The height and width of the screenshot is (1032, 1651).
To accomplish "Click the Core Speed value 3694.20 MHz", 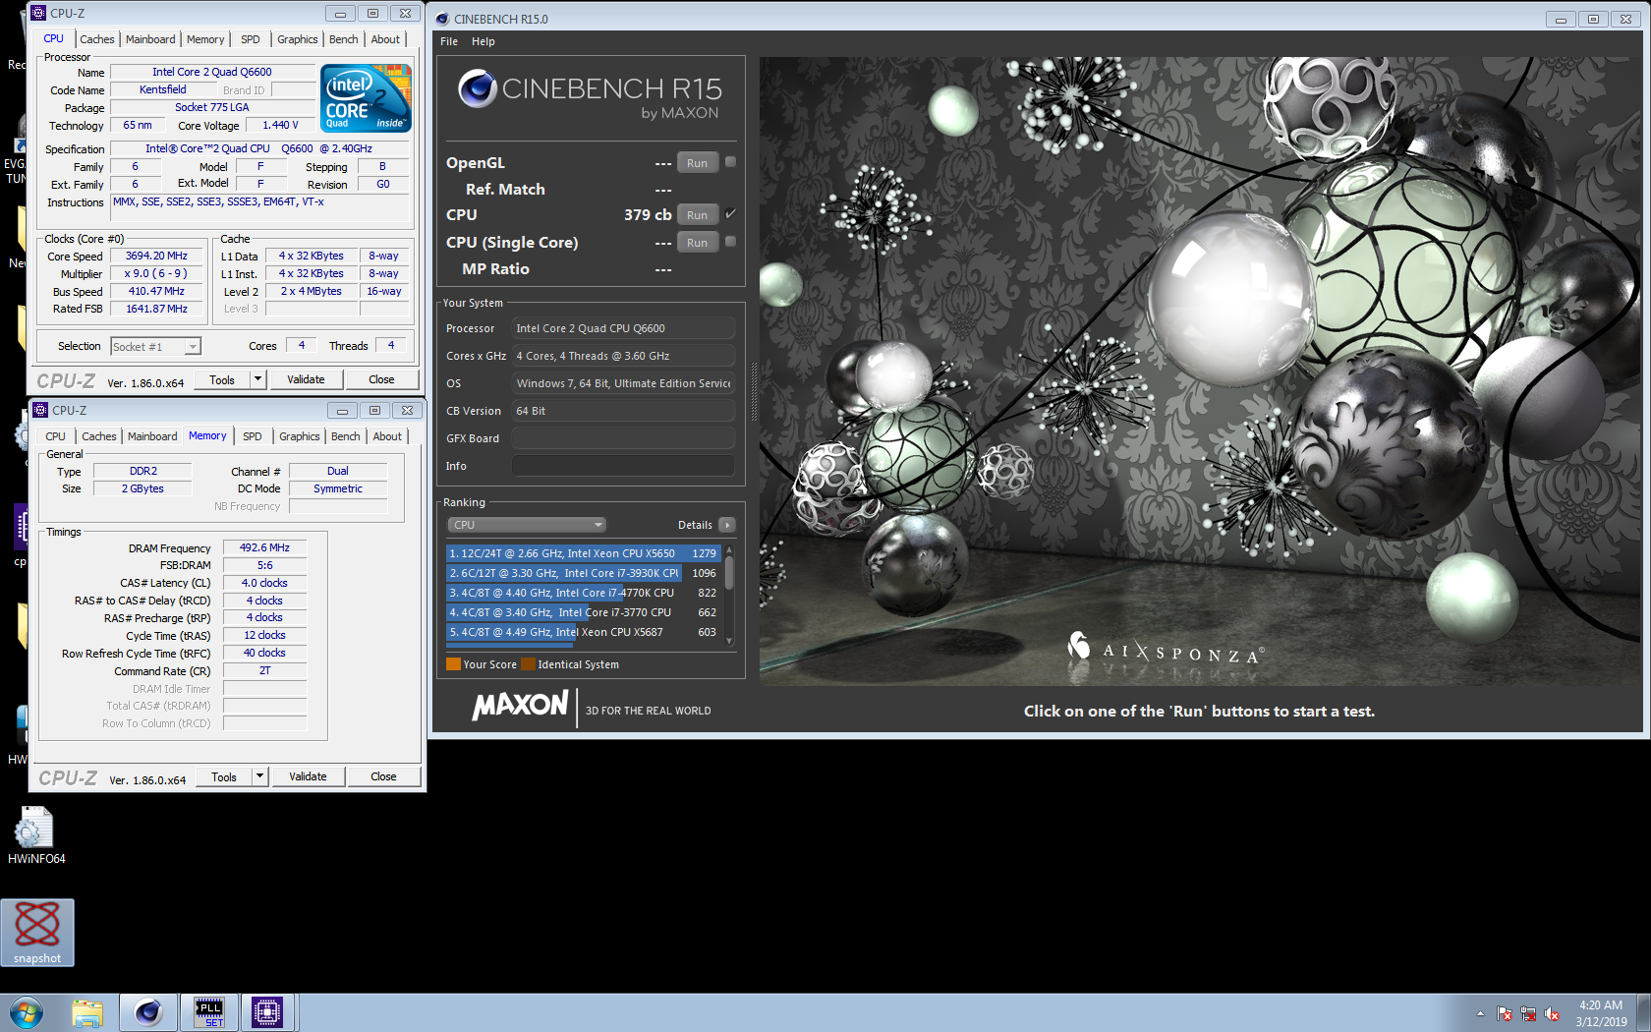I will point(156,256).
